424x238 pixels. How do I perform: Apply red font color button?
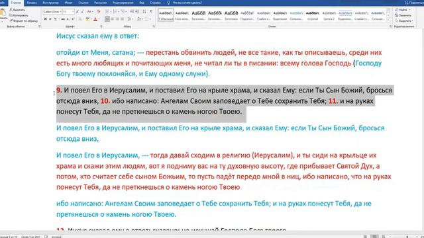[95, 19]
